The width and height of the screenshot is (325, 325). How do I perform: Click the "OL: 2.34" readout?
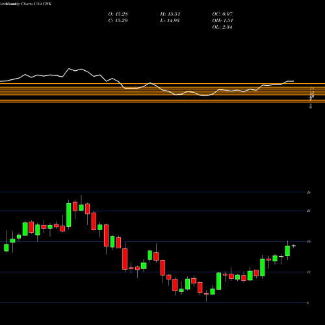coord(222,27)
